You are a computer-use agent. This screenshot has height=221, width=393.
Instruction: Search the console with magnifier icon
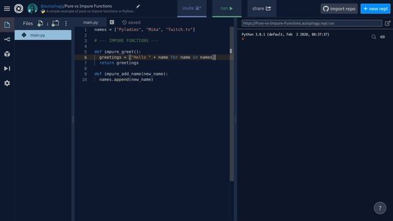point(374,37)
